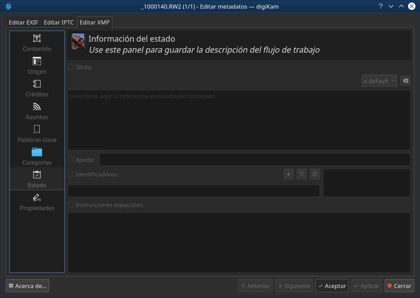
Task: Open the Créditos section icon
Action: coord(37,84)
